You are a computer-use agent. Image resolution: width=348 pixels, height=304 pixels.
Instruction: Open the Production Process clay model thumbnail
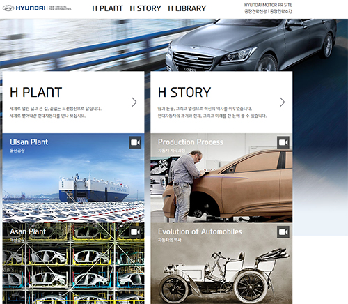click(221, 178)
